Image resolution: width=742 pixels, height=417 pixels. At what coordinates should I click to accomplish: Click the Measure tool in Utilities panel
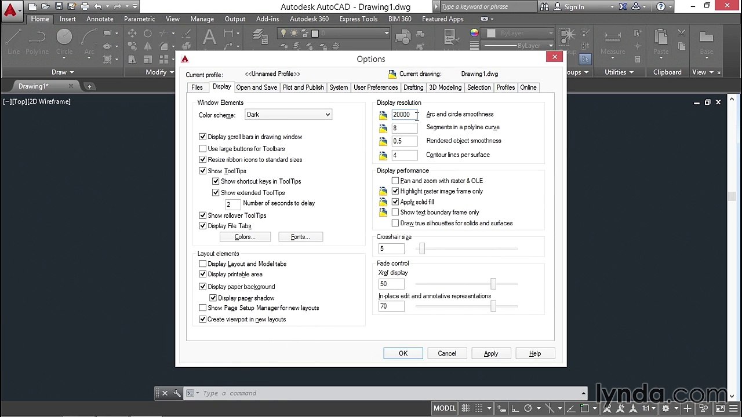pyautogui.click(x=613, y=42)
